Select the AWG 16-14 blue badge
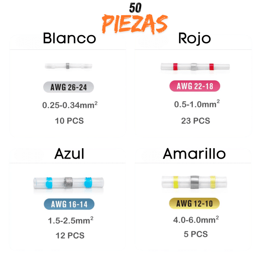Screen dimensions: 260x260 tap(69, 204)
